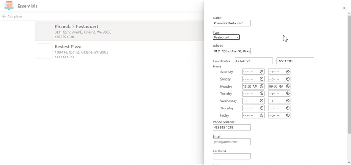The width and height of the screenshot is (351, 165).
Task: Edit the Phone Number field
Action: click(232, 128)
